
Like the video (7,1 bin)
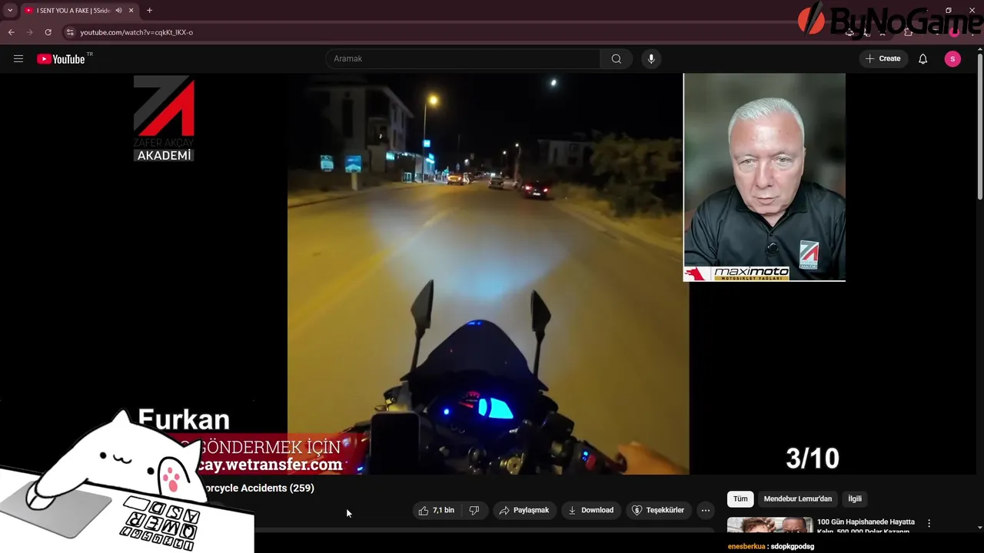click(x=436, y=510)
